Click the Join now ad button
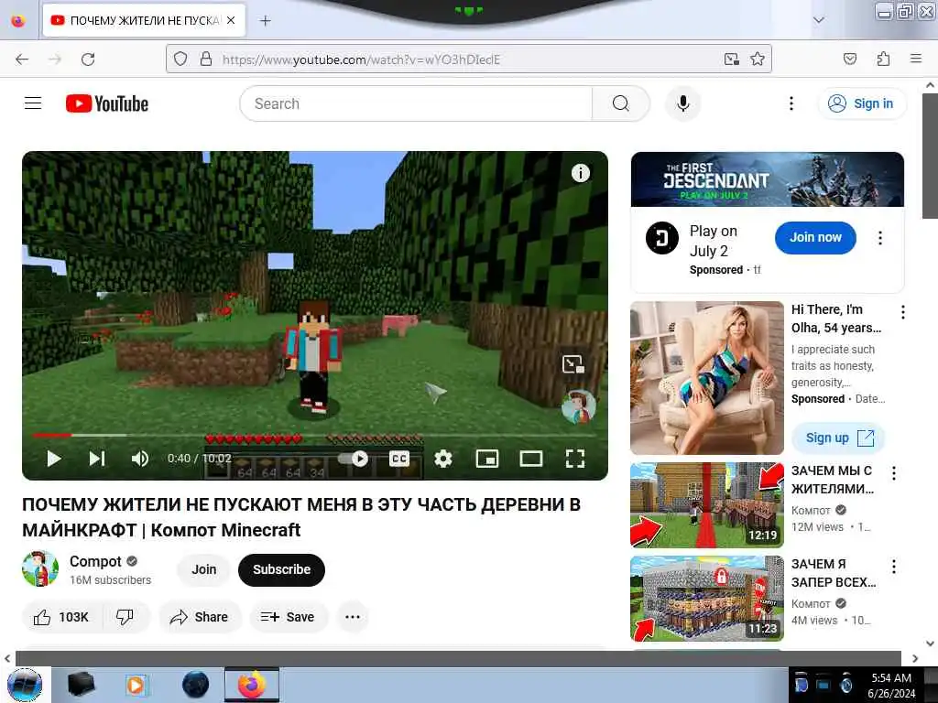 [814, 237]
